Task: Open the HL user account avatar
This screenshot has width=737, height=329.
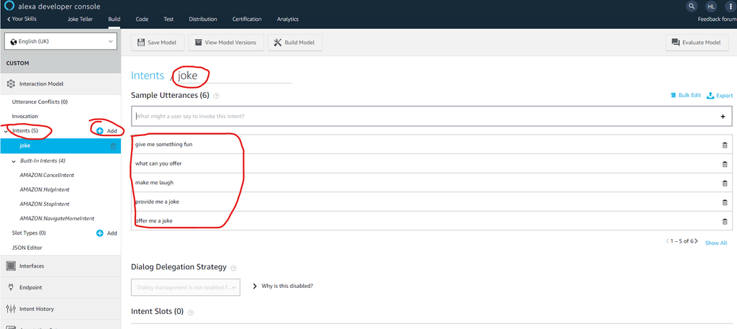Action: 710,6
